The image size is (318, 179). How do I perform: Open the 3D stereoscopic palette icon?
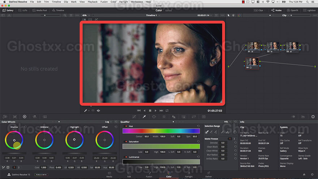pyautogui.click(x=204, y=117)
